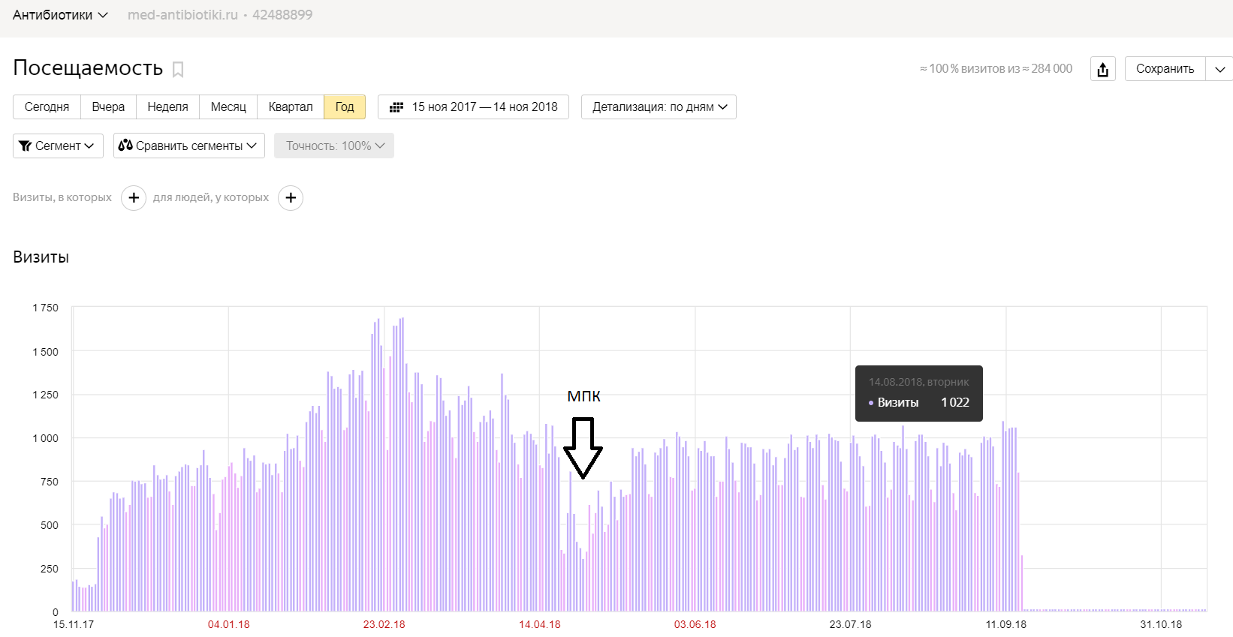
Task: Open the calendar date range picker
Action: coord(396,107)
